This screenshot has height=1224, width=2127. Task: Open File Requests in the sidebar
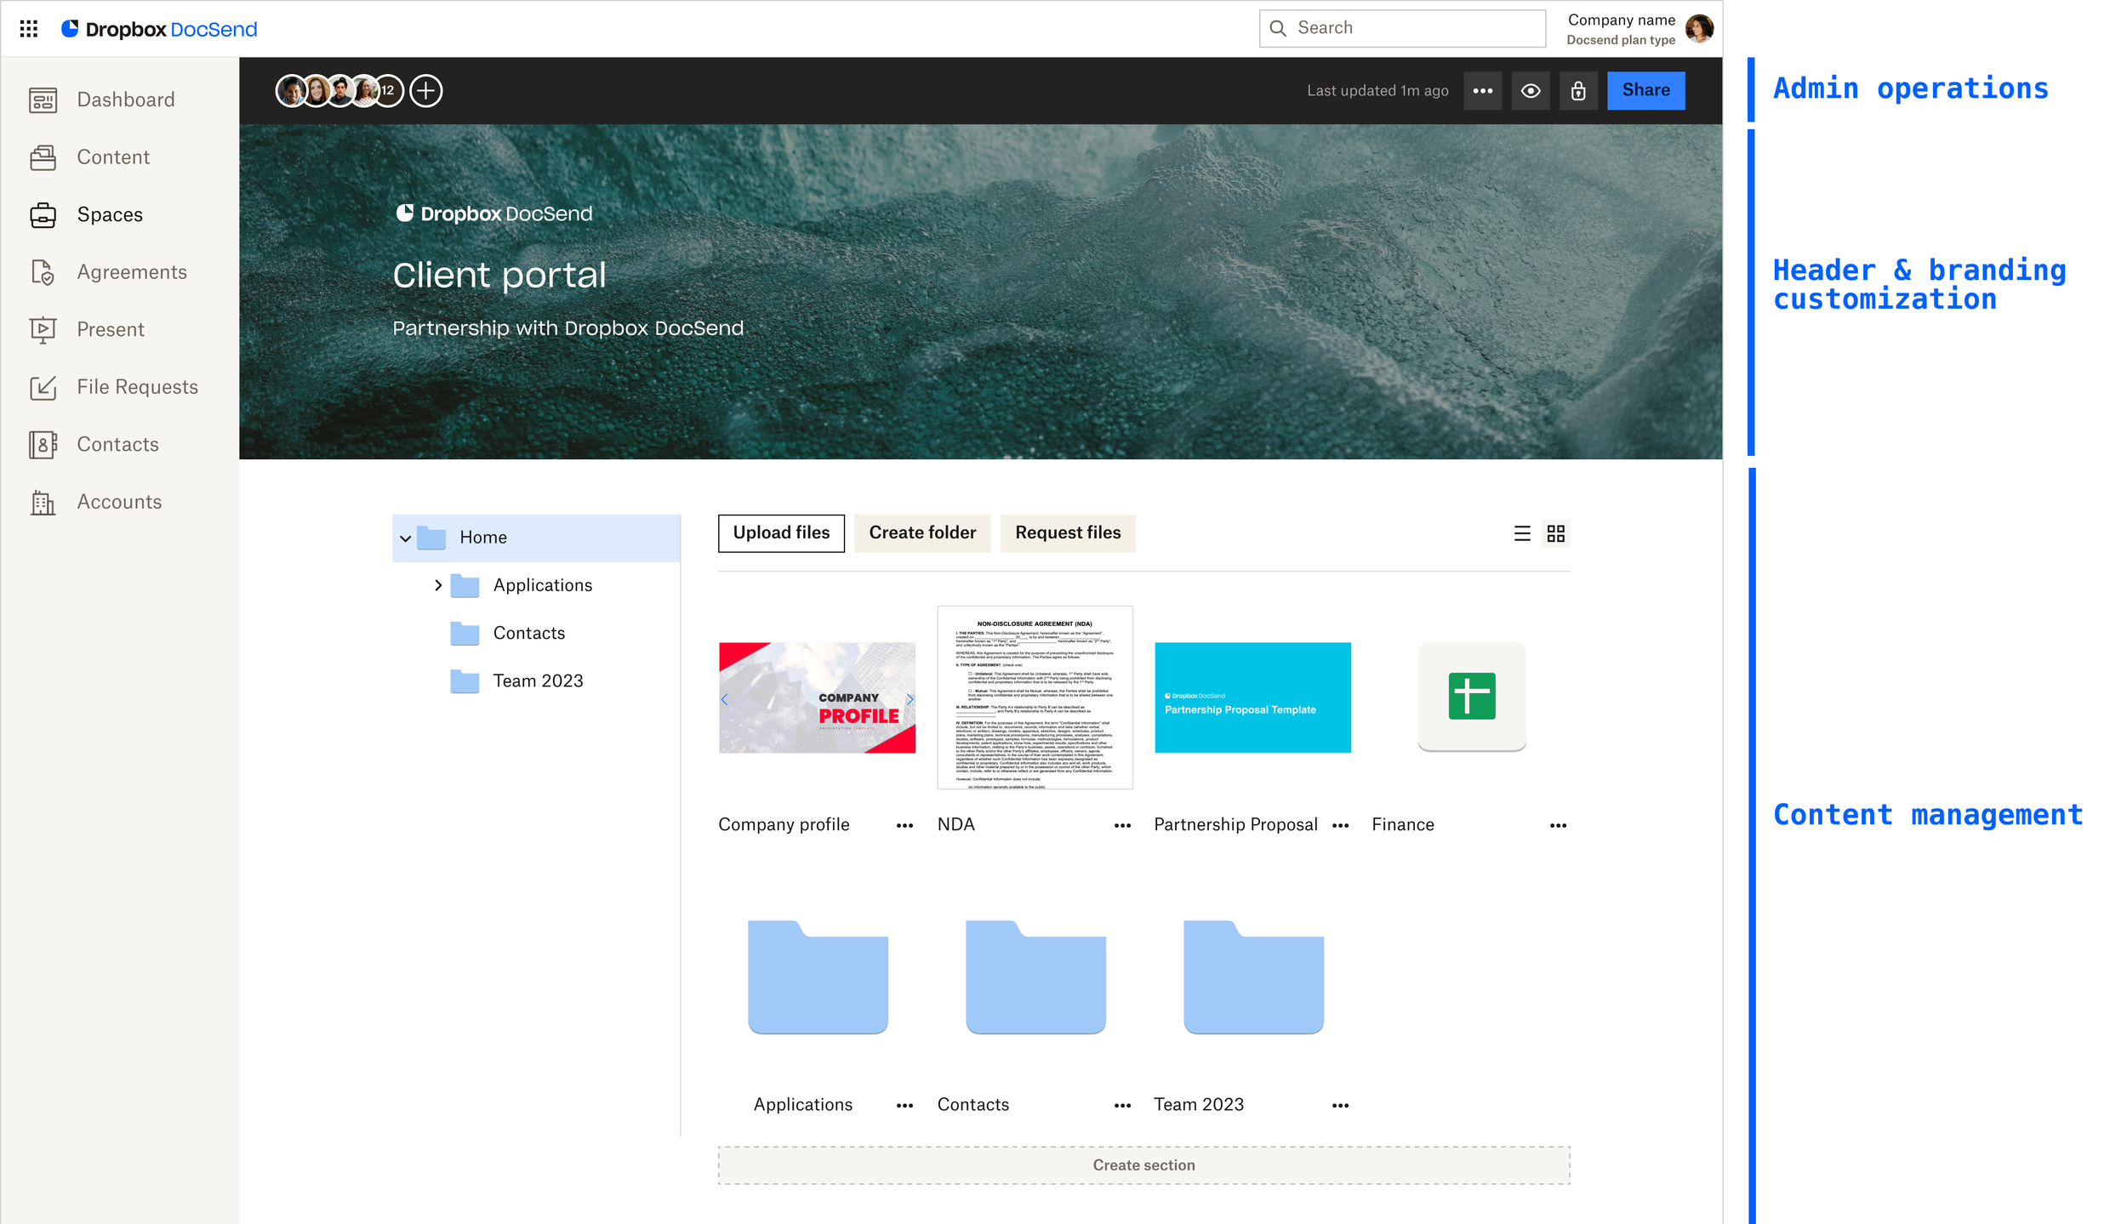136,387
